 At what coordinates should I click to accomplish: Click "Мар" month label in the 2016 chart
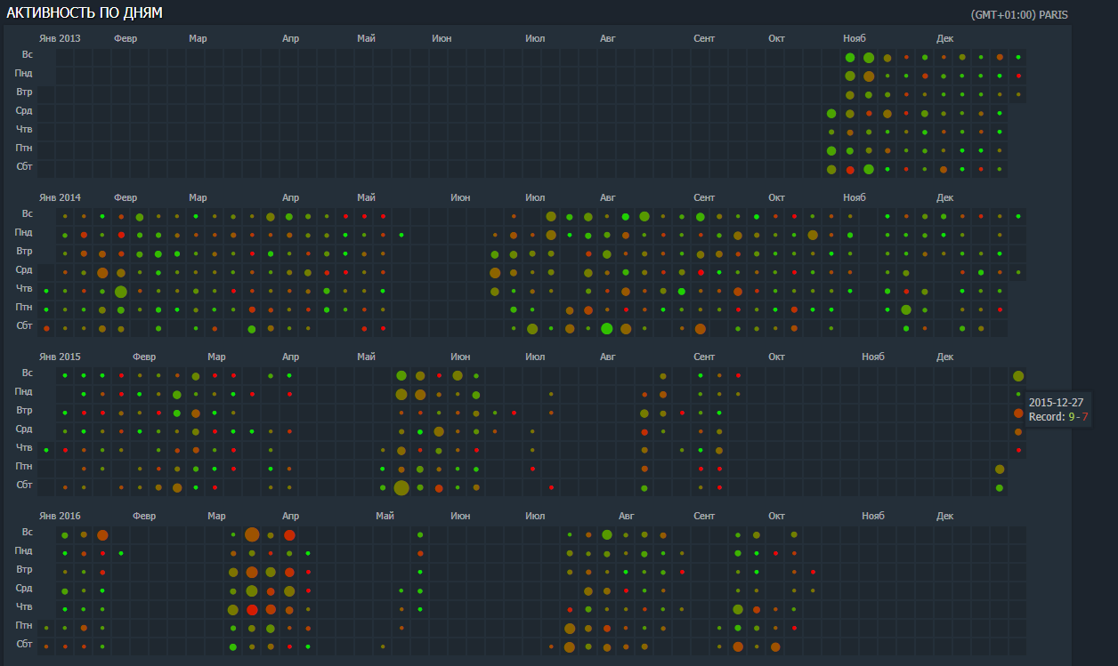point(216,516)
